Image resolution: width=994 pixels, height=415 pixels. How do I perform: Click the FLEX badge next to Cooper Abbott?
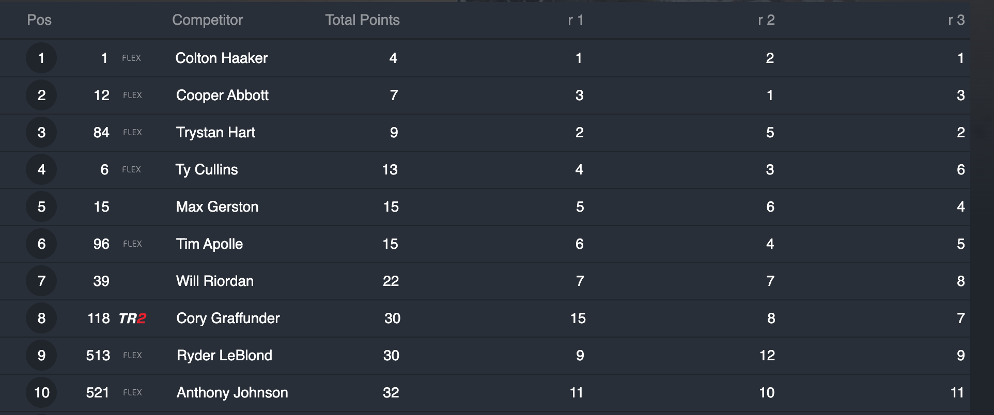pos(132,95)
